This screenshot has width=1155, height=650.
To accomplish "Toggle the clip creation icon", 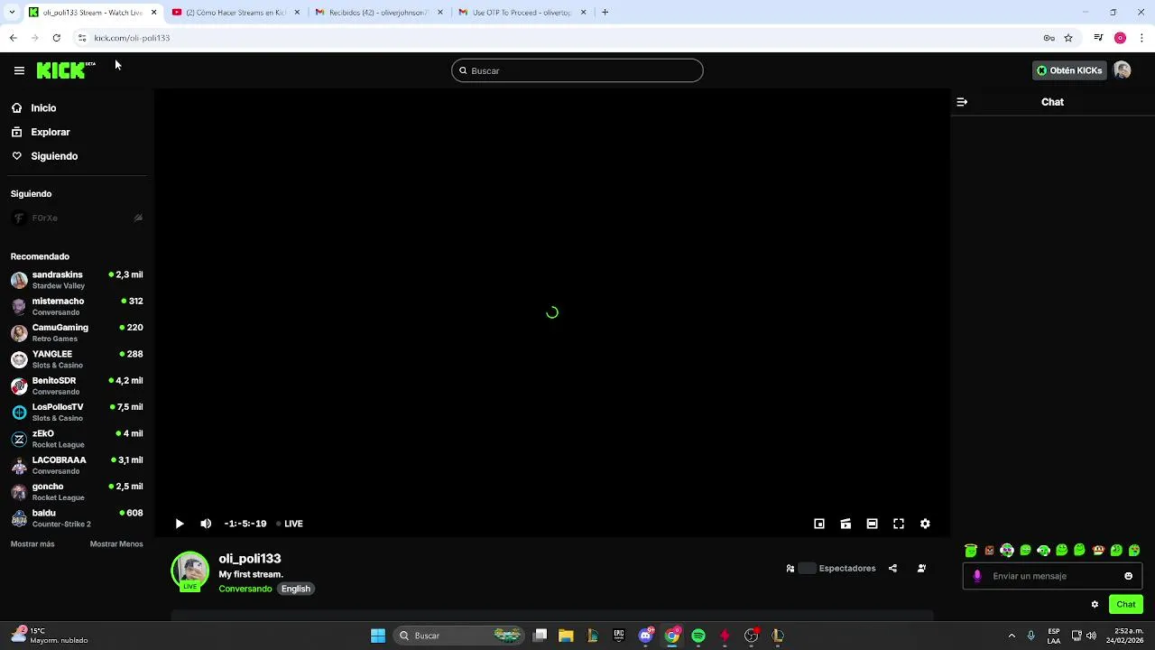I will 845,524.
